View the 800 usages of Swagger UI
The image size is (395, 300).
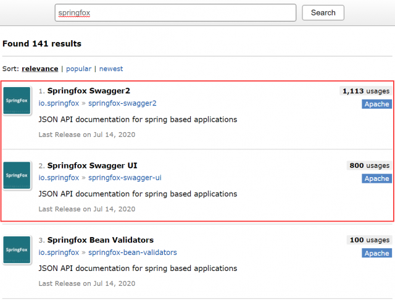369,165
